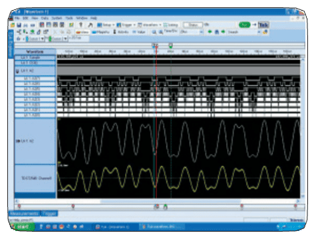Viewport: 318px width, 241px height.
Task: Select the LA 1: A2(1) waveform label
Action: coord(35,110)
